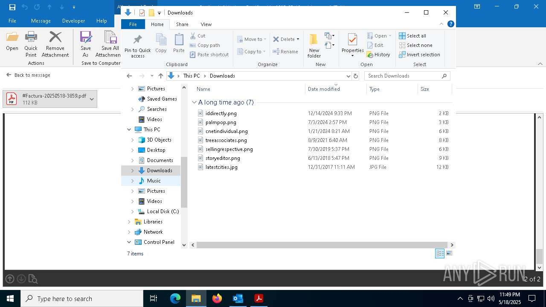
Task: Select Control Panel in navigation pane
Action: tap(159, 242)
